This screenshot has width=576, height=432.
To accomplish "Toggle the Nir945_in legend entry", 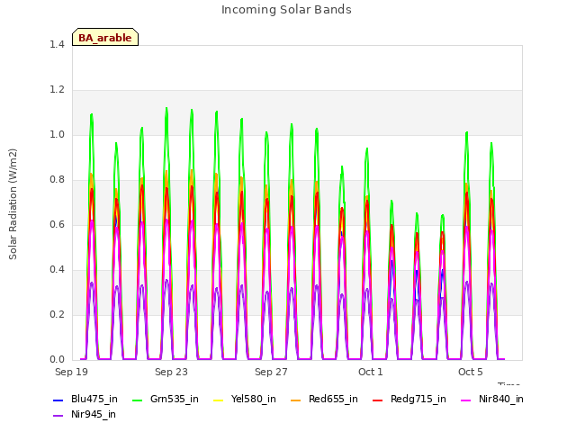I will click(85, 414).
